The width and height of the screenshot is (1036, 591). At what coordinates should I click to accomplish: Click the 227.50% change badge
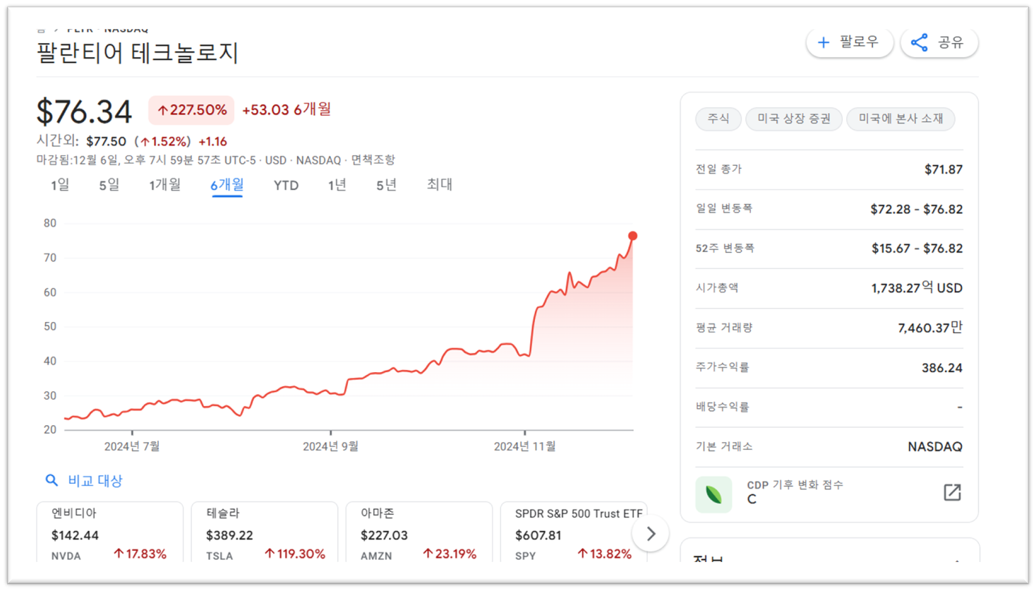point(191,110)
